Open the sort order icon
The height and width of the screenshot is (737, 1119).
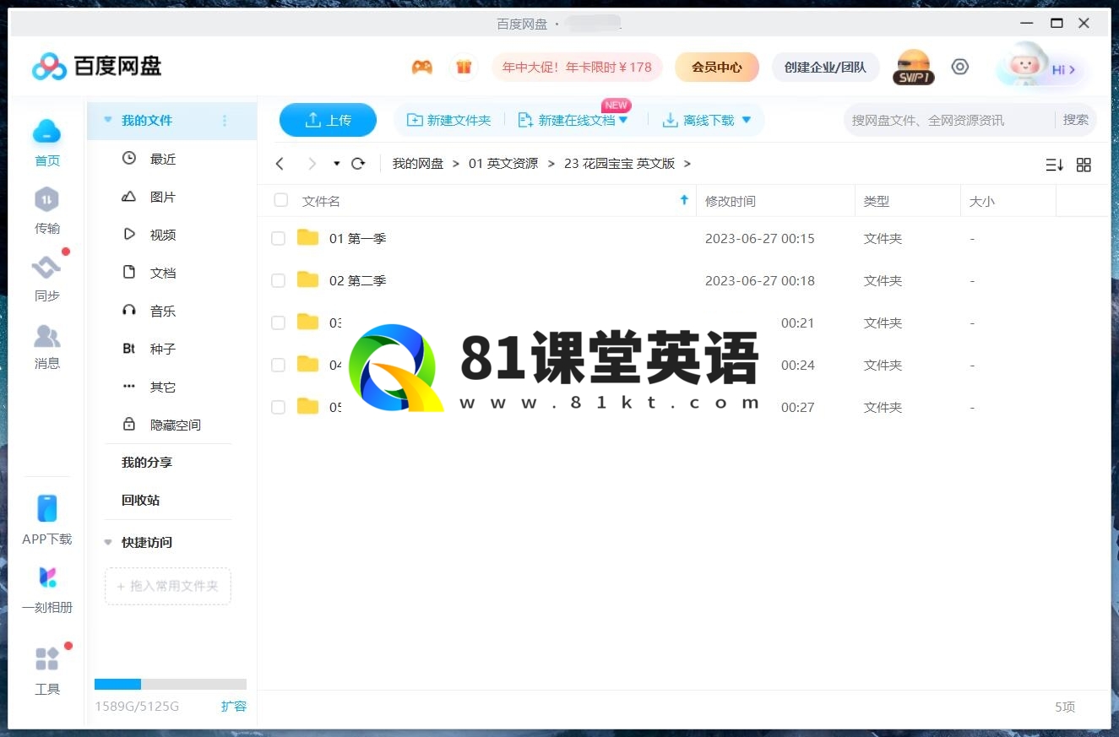tap(1055, 165)
